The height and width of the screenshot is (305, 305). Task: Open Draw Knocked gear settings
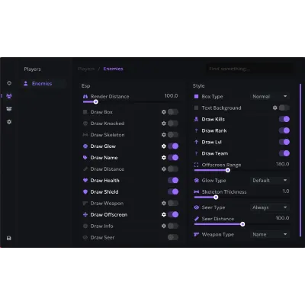click(x=164, y=124)
